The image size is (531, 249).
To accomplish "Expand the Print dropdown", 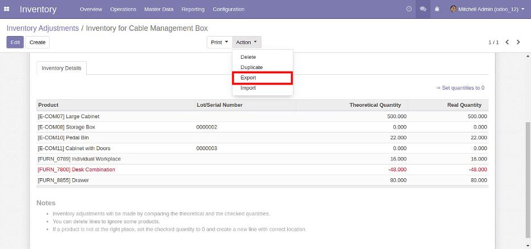I will [219, 42].
